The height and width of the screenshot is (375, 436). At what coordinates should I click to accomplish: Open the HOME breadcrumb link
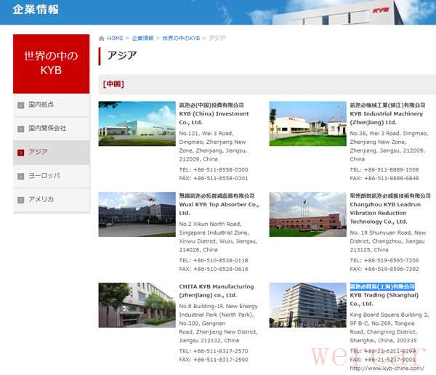[115, 38]
